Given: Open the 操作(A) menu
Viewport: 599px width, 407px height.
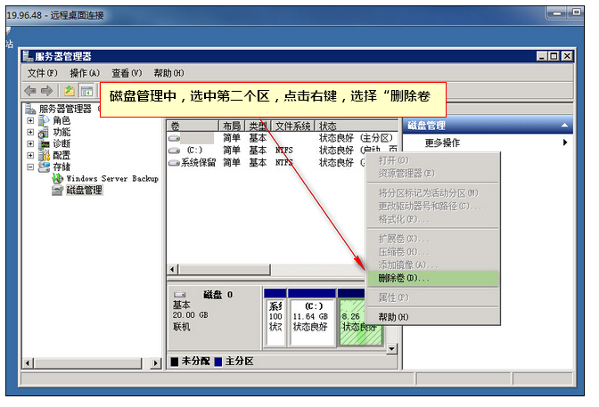Looking at the screenshot, I should (85, 73).
